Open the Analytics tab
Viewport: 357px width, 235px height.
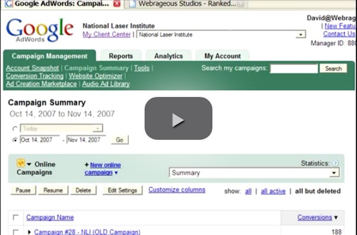pyautogui.click(x=168, y=56)
